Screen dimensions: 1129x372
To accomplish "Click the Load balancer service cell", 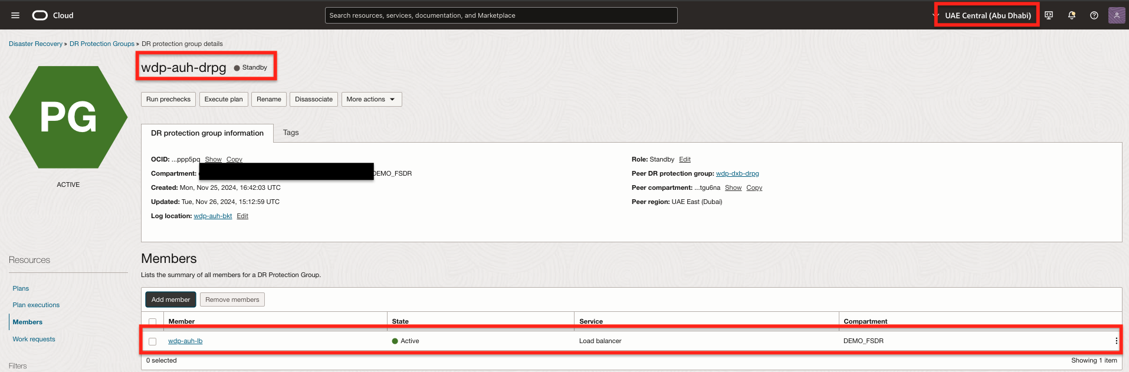I will pos(600,341).
